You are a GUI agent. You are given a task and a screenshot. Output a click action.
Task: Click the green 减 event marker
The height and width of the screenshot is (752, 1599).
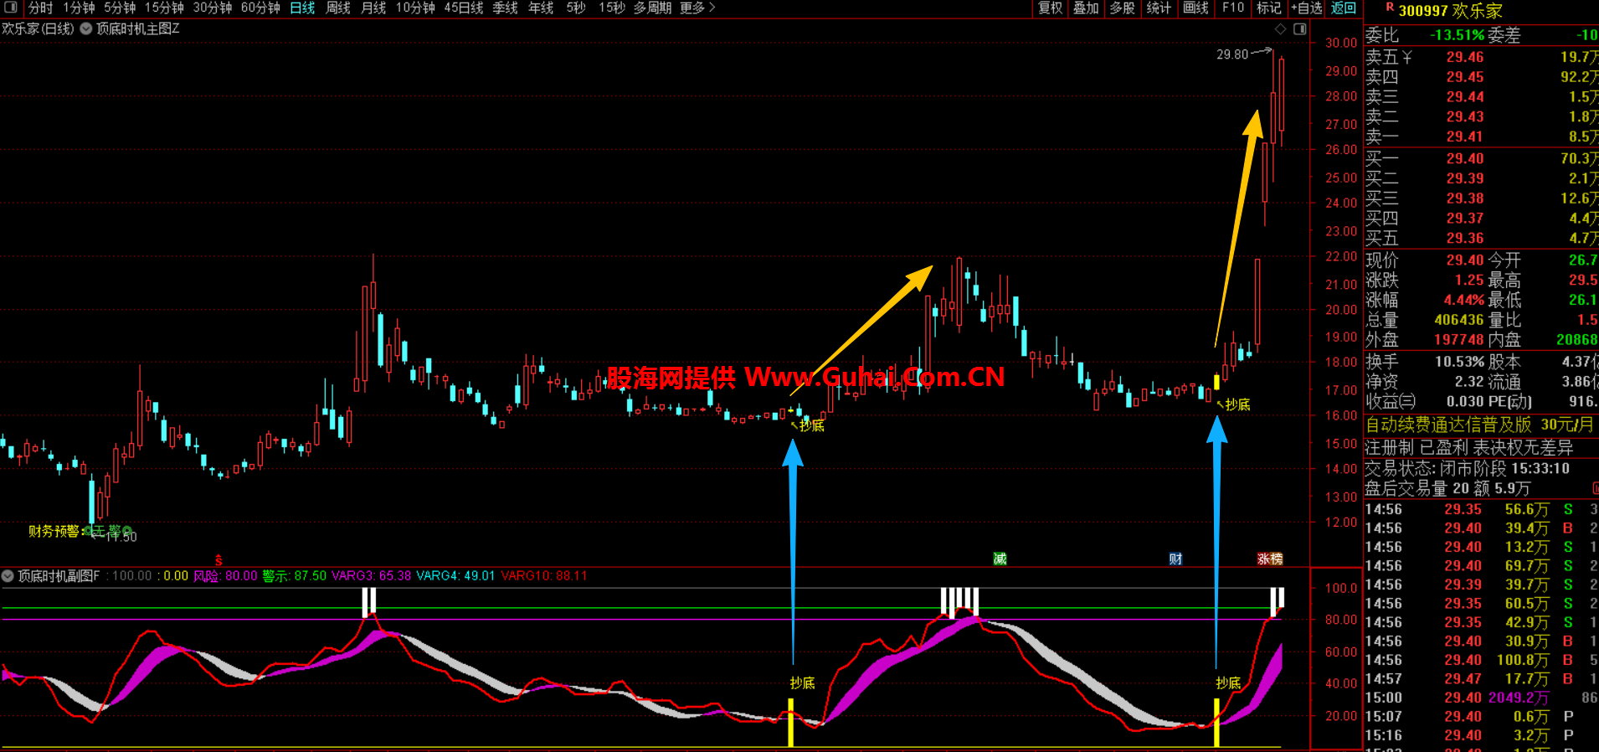point(1000,559)
